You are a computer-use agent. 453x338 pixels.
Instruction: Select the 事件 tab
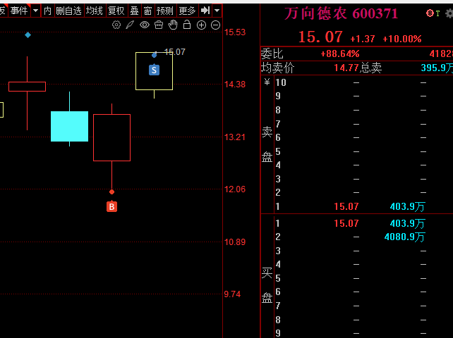pyautogui.click(x=19, y=11)
